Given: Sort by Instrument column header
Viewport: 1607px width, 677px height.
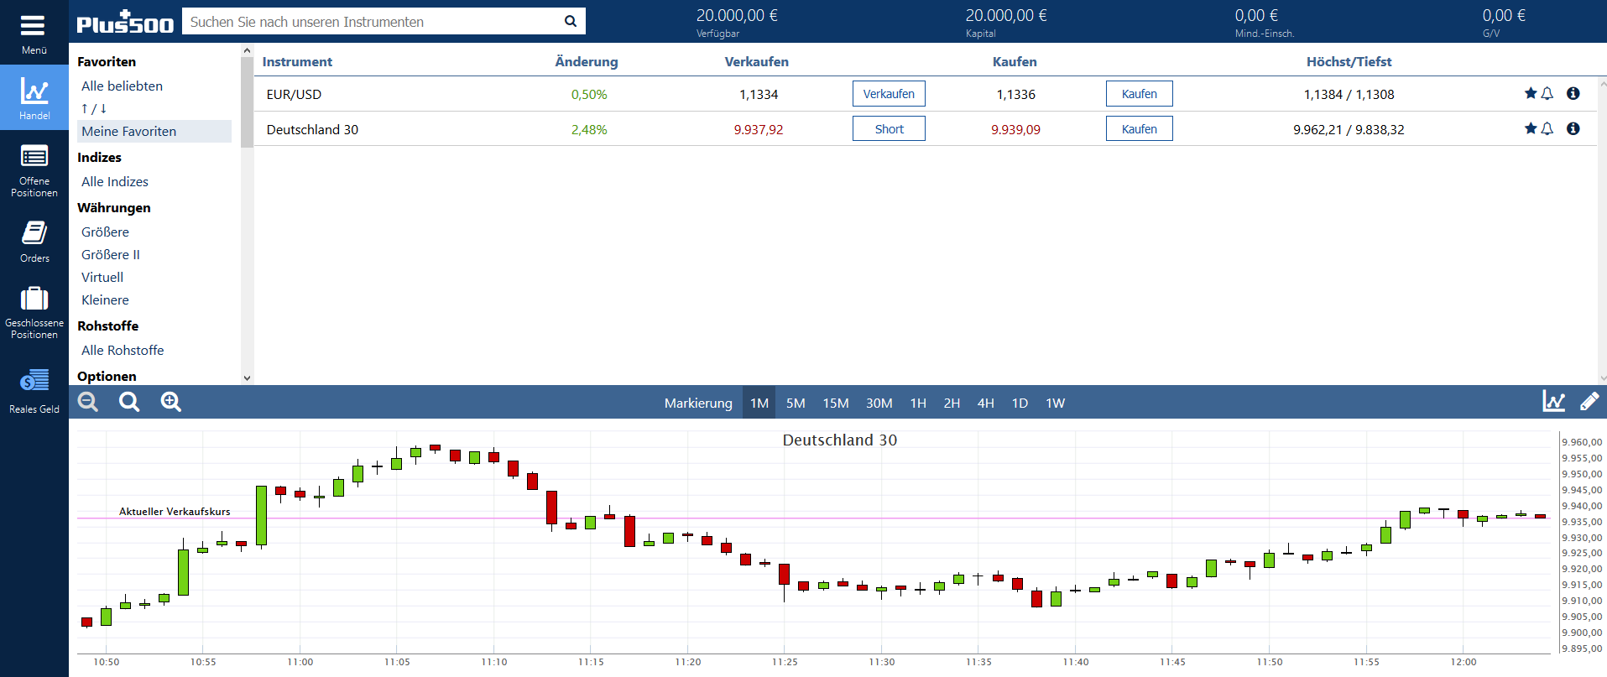Looking at the screenshot, I should [x=297, y=62].
